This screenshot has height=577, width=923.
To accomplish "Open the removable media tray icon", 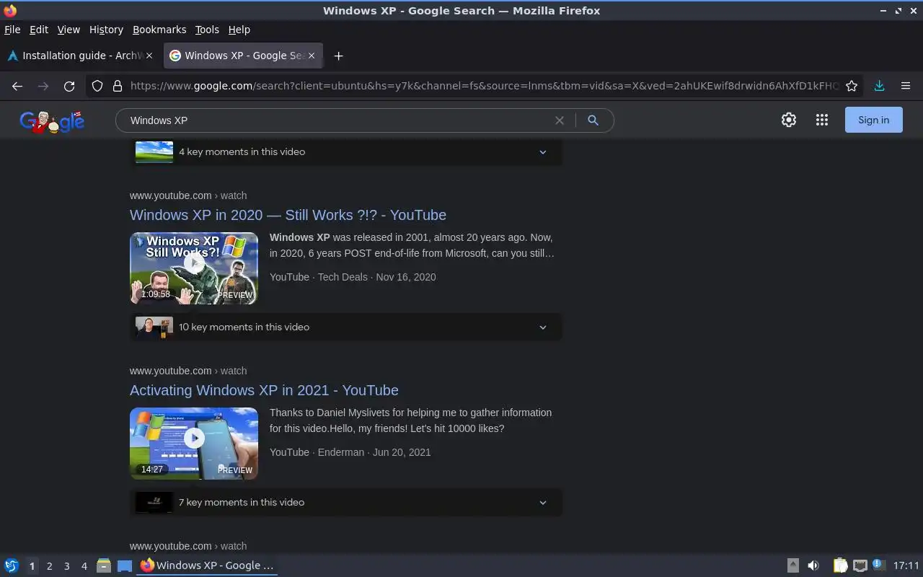I will [x=792, y=565].
